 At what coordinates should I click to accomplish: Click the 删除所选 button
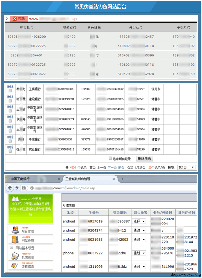(145, 159)
